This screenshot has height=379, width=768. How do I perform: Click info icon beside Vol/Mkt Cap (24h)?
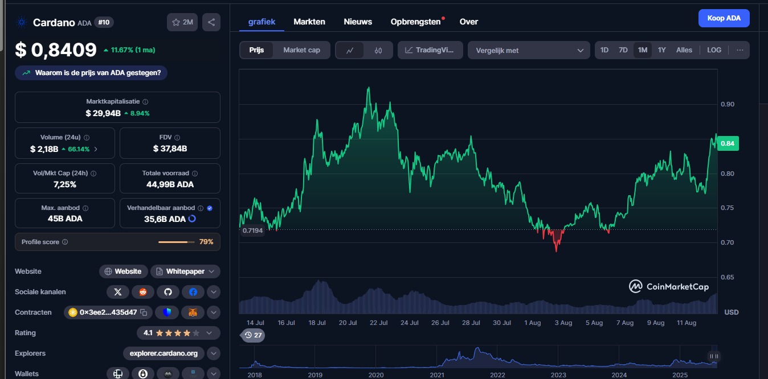coord(93,173)
